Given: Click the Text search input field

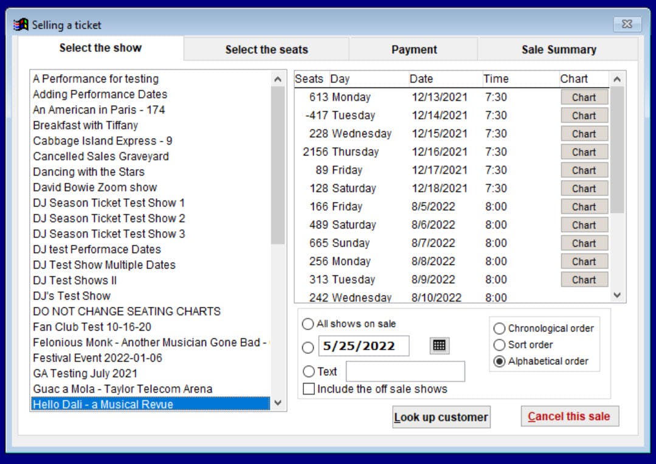Looking at the screenshot, I should pos(406,371).
